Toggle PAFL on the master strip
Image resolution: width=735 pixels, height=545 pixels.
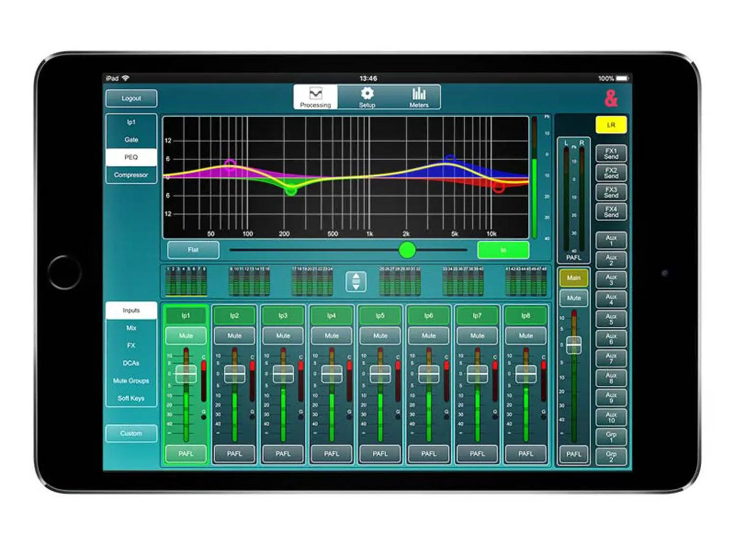click(x=574, y=454)
